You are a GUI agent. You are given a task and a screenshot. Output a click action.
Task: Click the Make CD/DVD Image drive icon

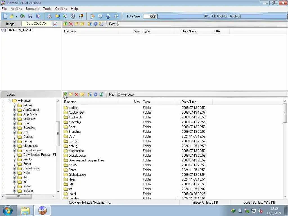pos(49,16)
